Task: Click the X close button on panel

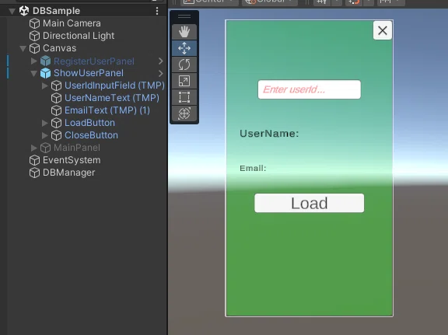Action: (x=383, y=30)
